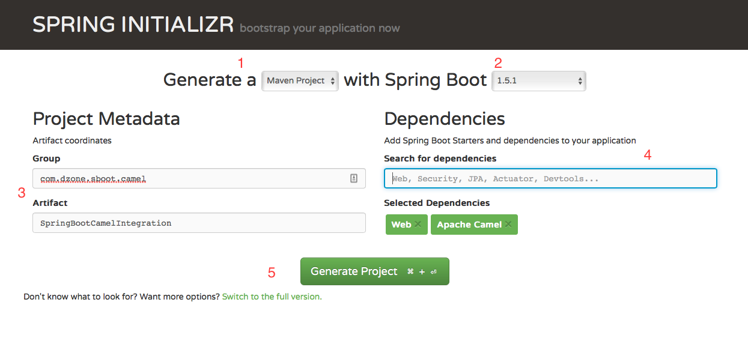This screenshot has width=748, height=353.
Task: Click the SPRING INITIALIZR header title
Action: 133,25
